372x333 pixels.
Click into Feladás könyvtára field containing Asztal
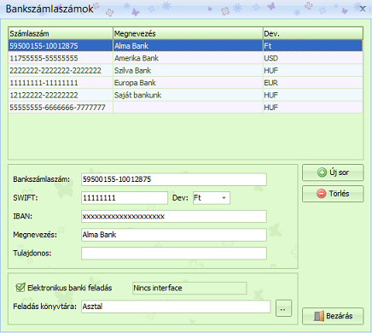click(x=176, y=307)
